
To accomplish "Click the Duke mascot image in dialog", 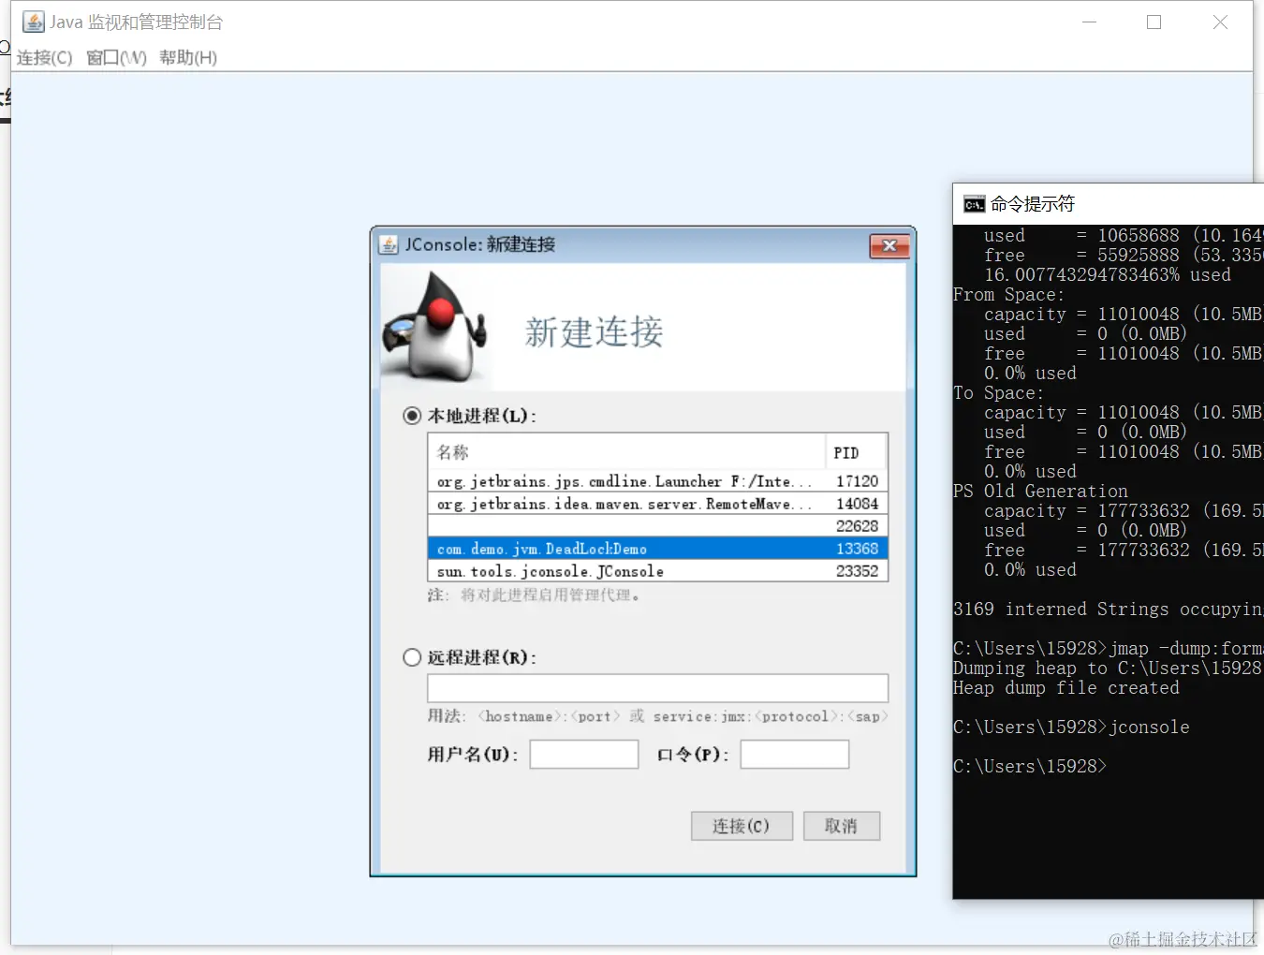I will point(434,327).
